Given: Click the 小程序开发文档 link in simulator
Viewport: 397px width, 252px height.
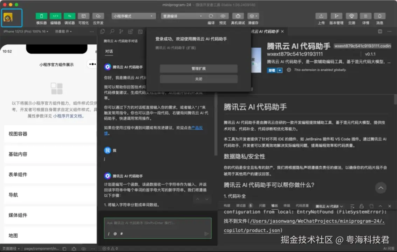Looking at the screenshot, I should coord(67,116).
